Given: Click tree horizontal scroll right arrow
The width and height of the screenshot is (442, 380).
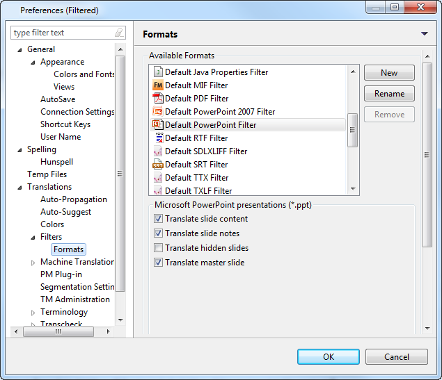Looking at the screenshot, I should point(109,331).
